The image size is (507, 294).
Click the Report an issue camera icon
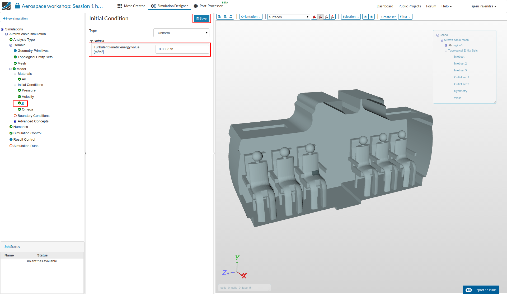pyautogui.click(x=469, y=290)
